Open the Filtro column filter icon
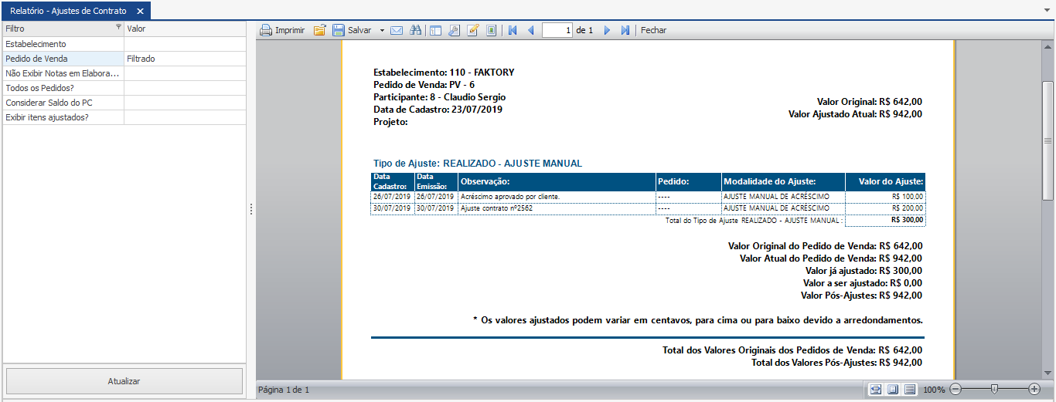Viewport: 1056px width, 402px height. tap(118, 28)
